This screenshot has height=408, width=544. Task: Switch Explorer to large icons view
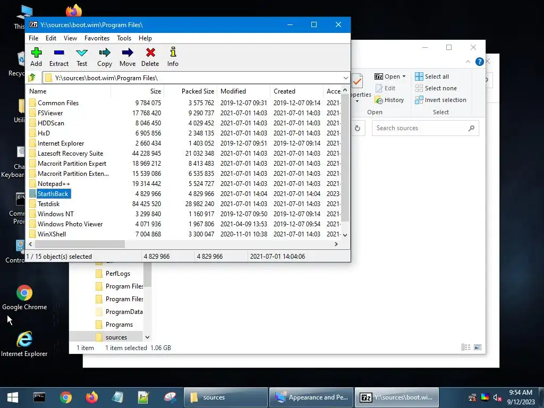click(x=478, y=347)
